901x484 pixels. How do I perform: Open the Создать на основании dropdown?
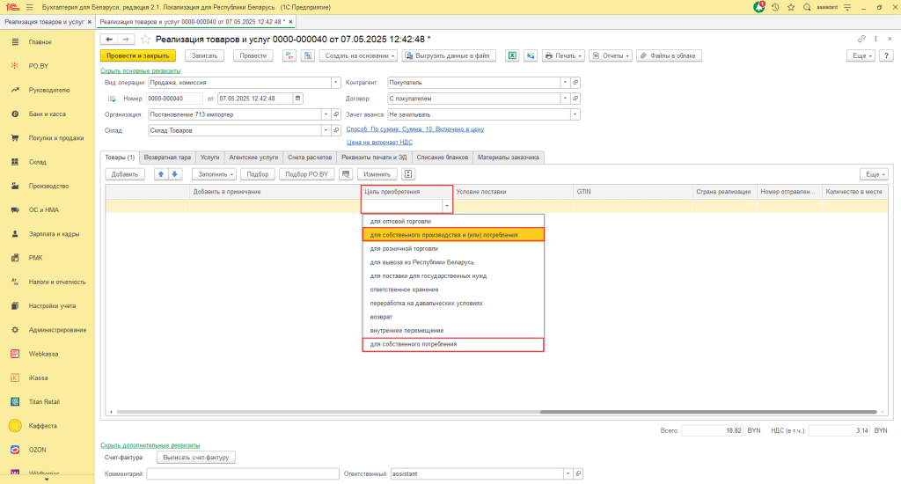(x=360, y=55)
